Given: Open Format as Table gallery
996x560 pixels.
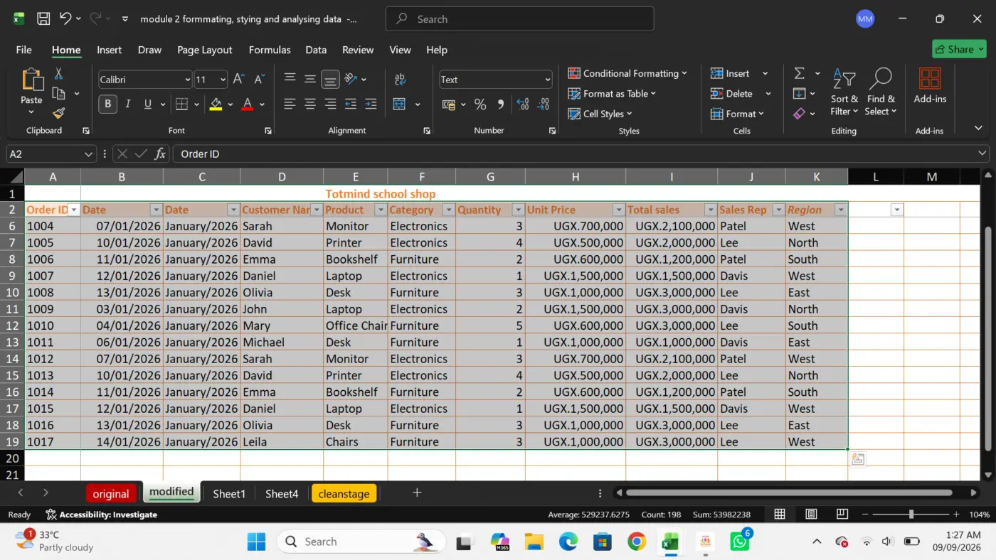Looking at the screenshot, I should 613,93.
